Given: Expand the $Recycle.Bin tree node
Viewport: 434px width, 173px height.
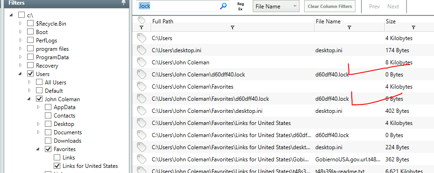Looking at the screenshot, I should (21, 23).
